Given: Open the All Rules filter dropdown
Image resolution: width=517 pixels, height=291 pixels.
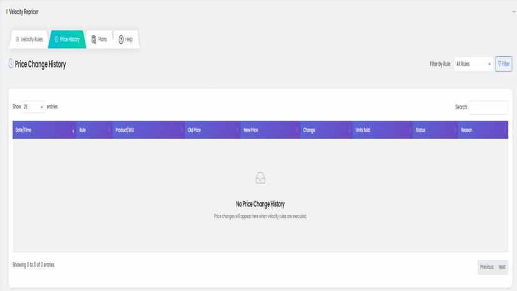Looking at the screenshot, I should (x=473, y=64).
